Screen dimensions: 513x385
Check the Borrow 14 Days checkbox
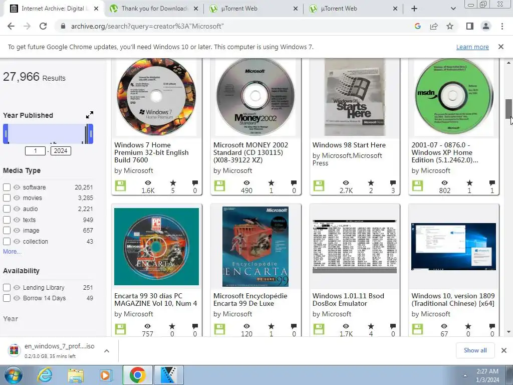click(x=7, y=298)
